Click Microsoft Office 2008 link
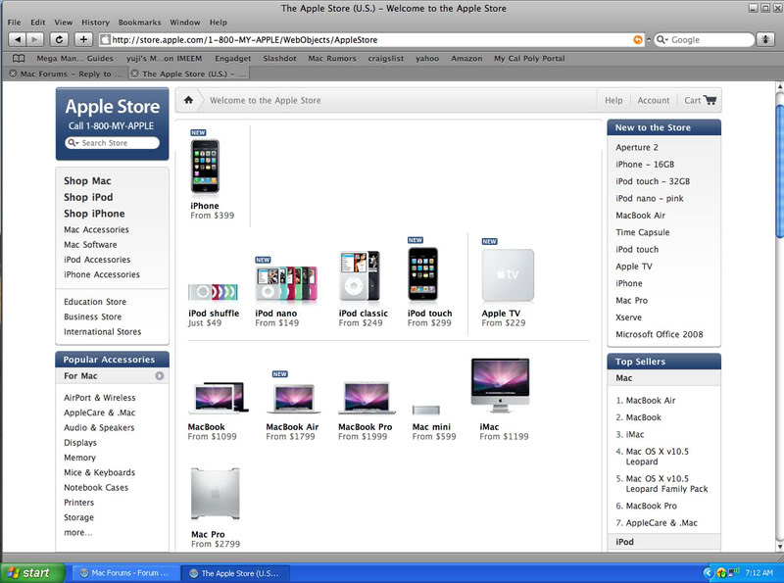This screenshot has width=784, height=583. [x=659, y=334]
